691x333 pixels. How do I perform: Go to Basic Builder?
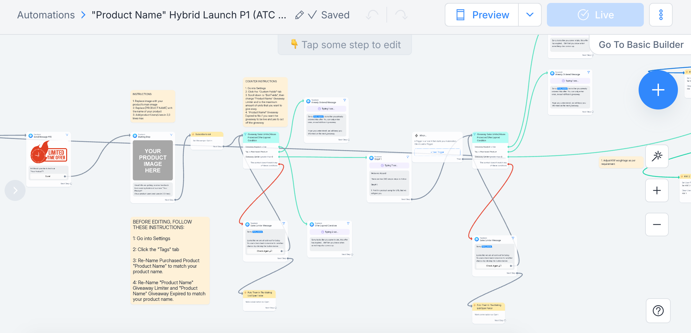pyautogui.click(x=641, y=45)
